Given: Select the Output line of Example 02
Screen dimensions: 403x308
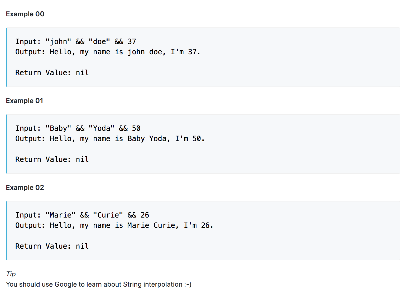Looking at the screenshot, I should tap(114, 225).
